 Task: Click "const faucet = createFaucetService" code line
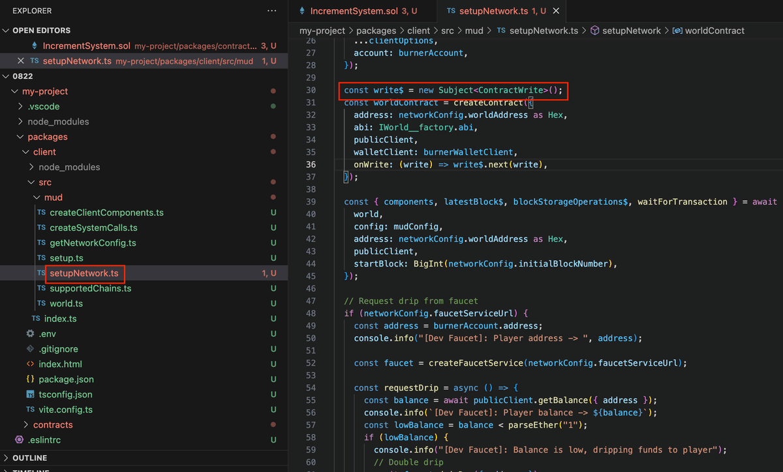520,362
